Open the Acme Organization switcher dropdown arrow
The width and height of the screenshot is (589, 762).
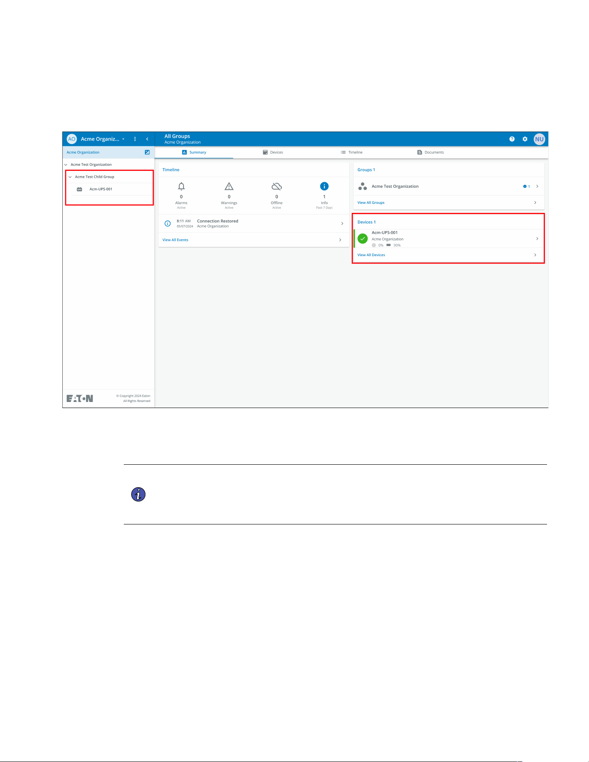click(123, 139)
